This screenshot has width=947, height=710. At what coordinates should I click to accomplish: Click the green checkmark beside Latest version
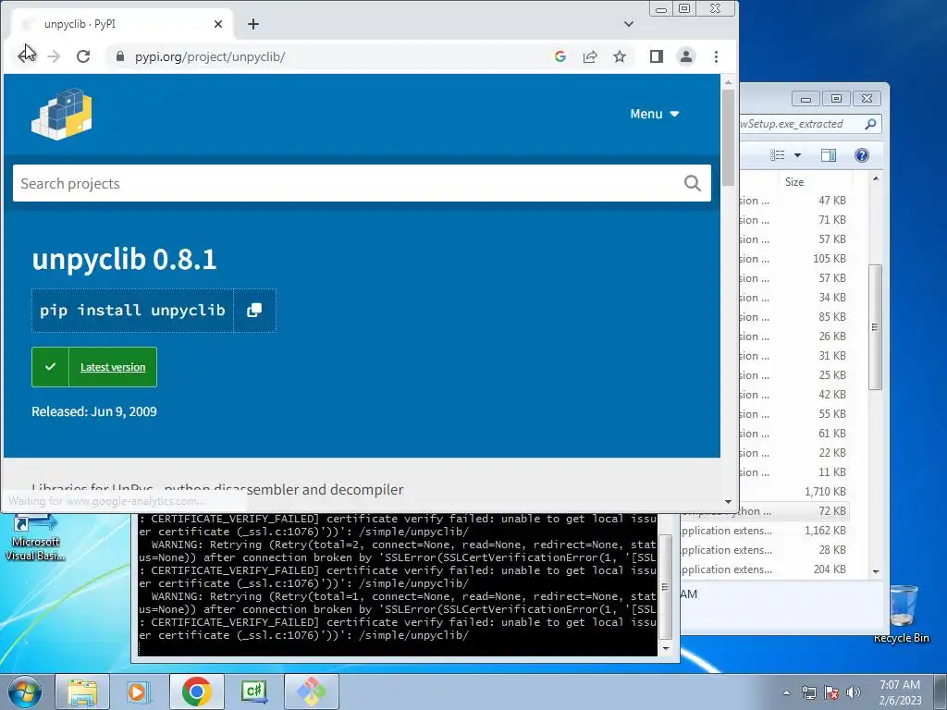click(51, 366)
